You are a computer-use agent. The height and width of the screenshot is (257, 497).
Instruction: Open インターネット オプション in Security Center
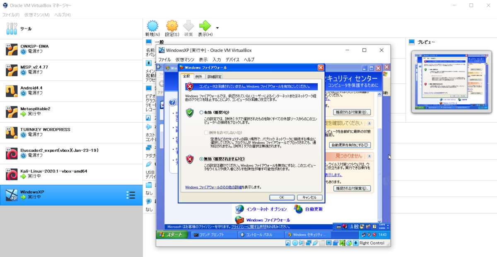coord(261,209)
